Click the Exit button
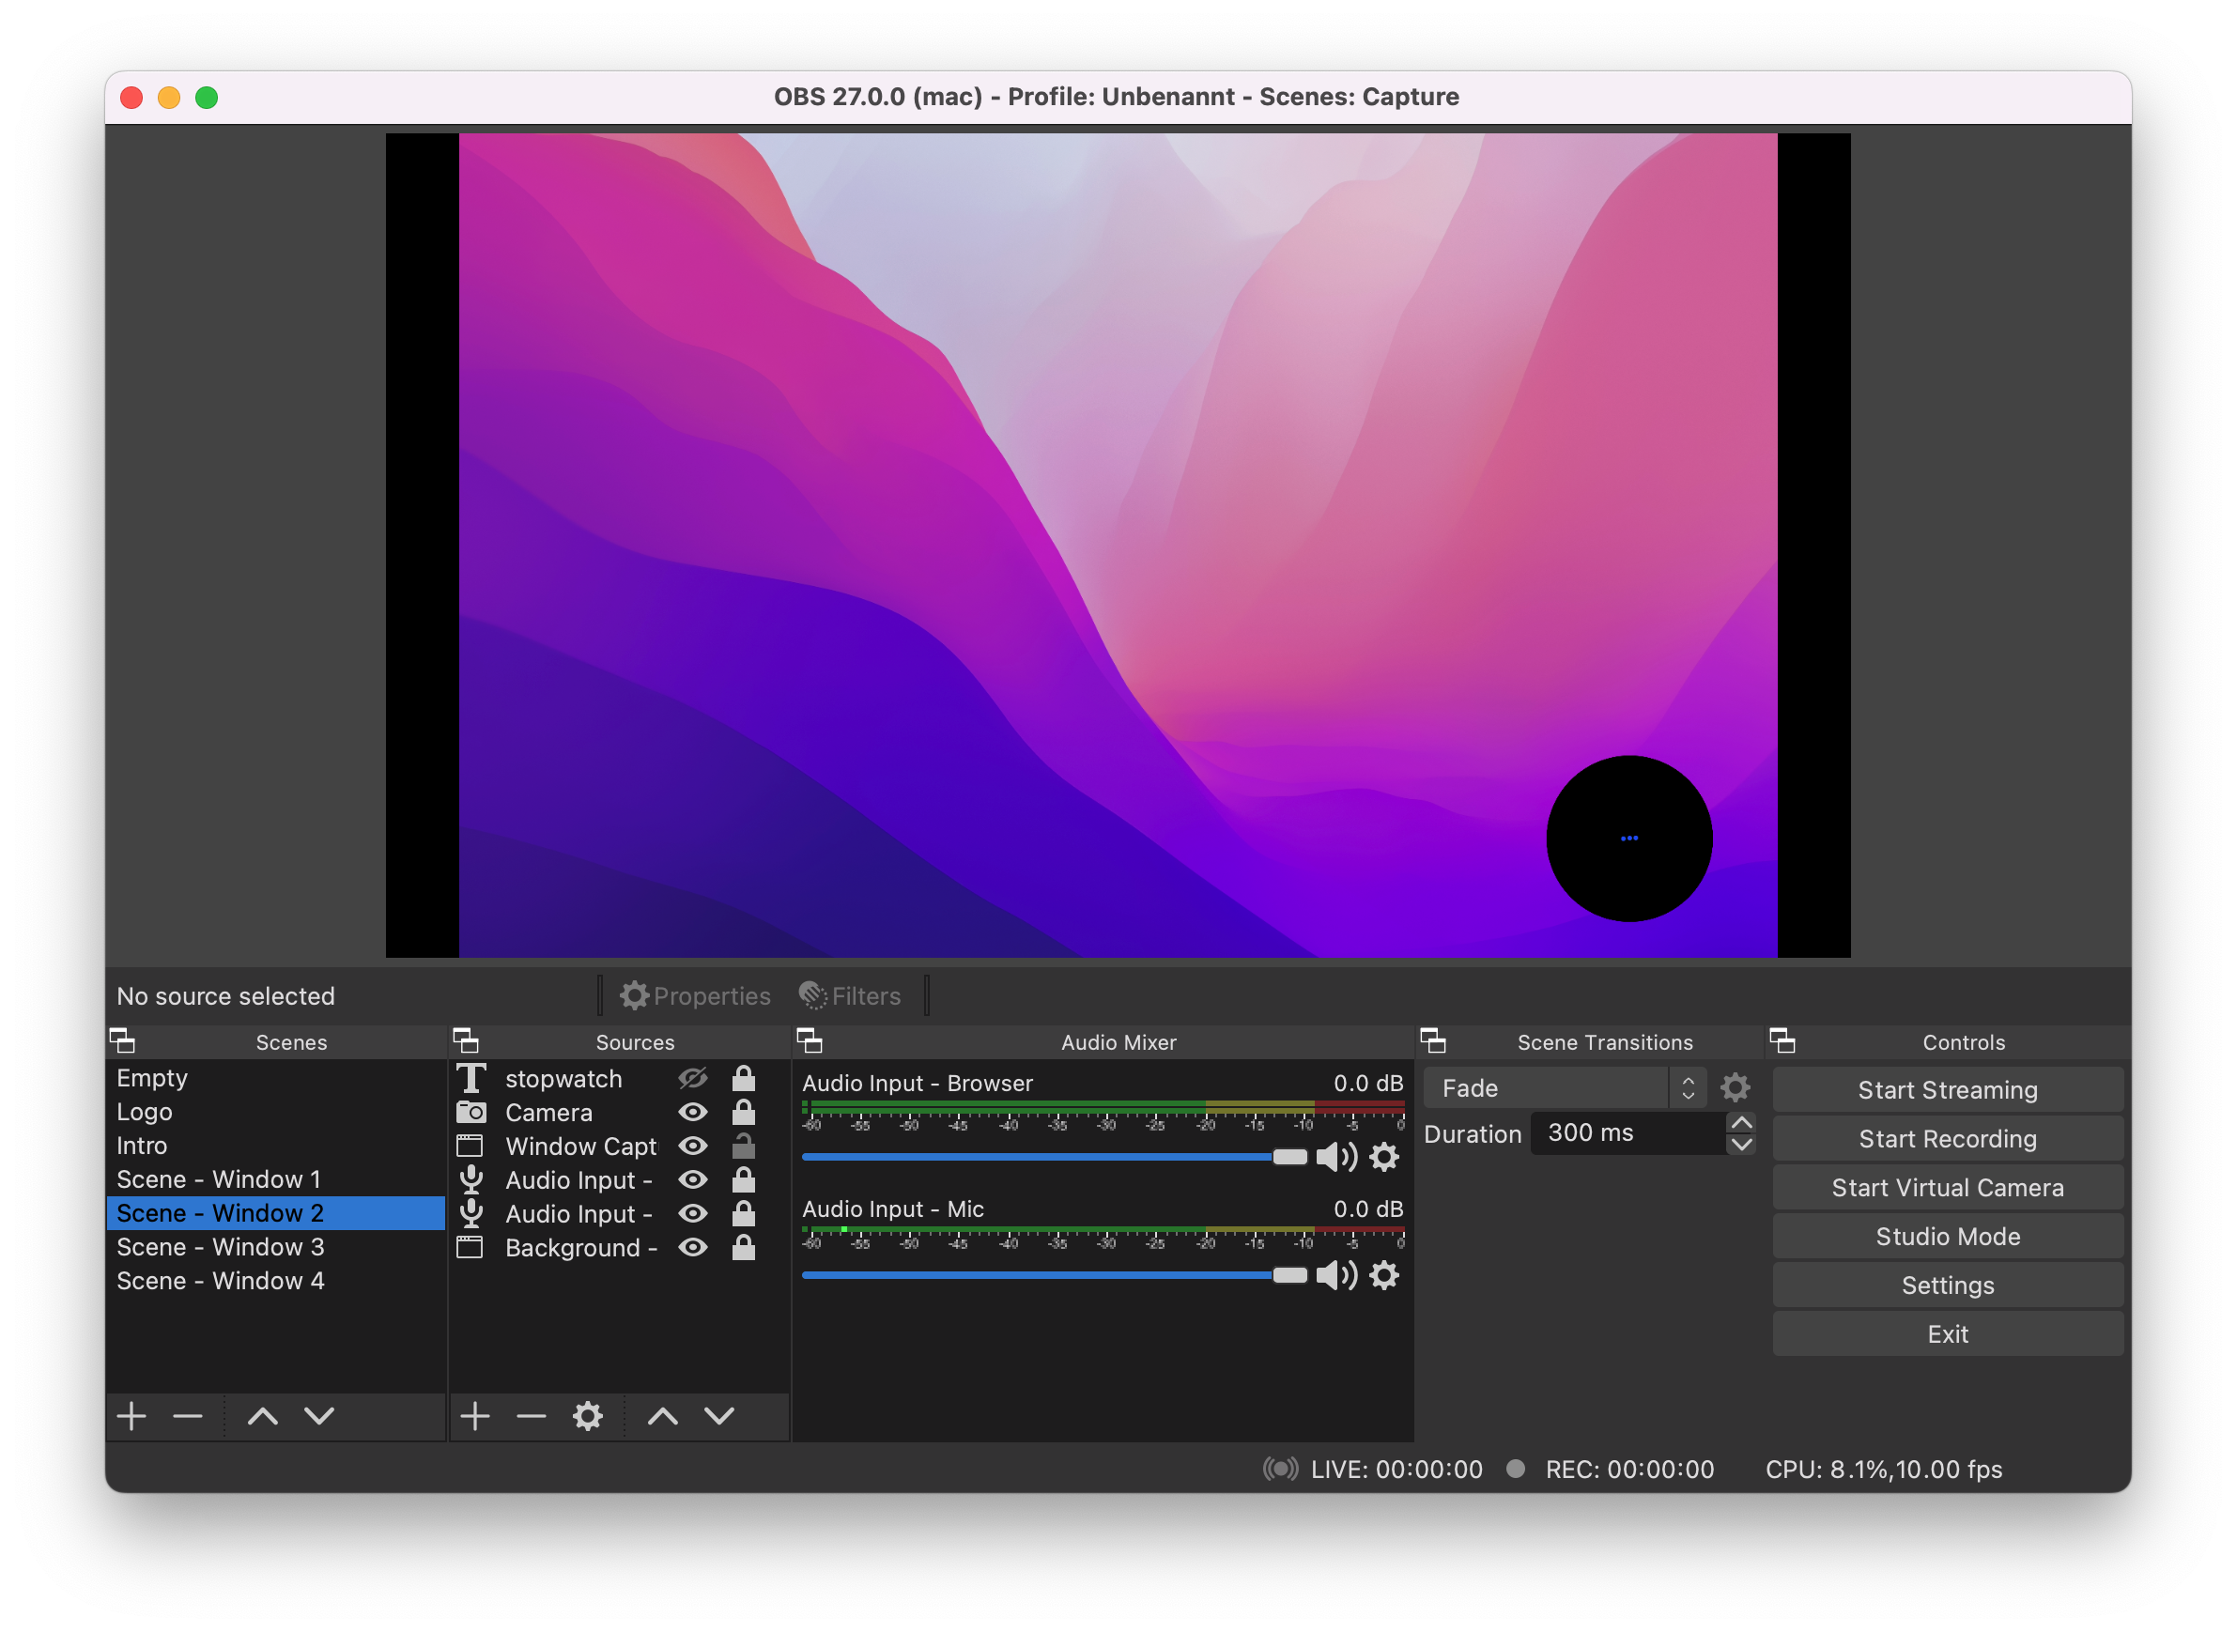Viewport: 2237px width, 1632px height. coord(1948,1333)
